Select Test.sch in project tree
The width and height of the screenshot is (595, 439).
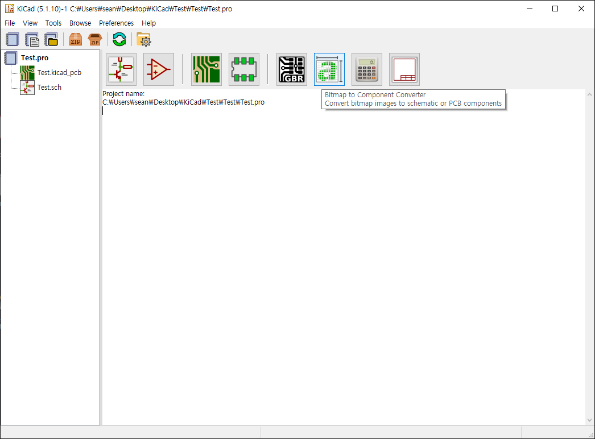click(x=49, y=87)
